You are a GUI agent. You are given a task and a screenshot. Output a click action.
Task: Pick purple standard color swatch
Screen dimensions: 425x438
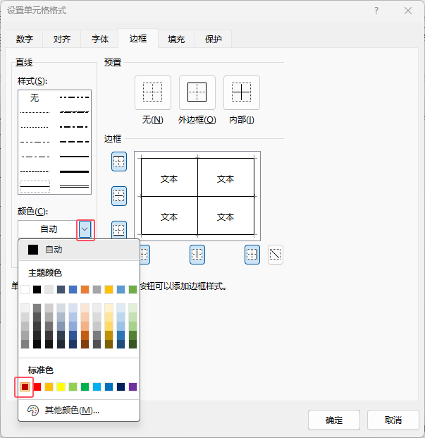[133, 387]
